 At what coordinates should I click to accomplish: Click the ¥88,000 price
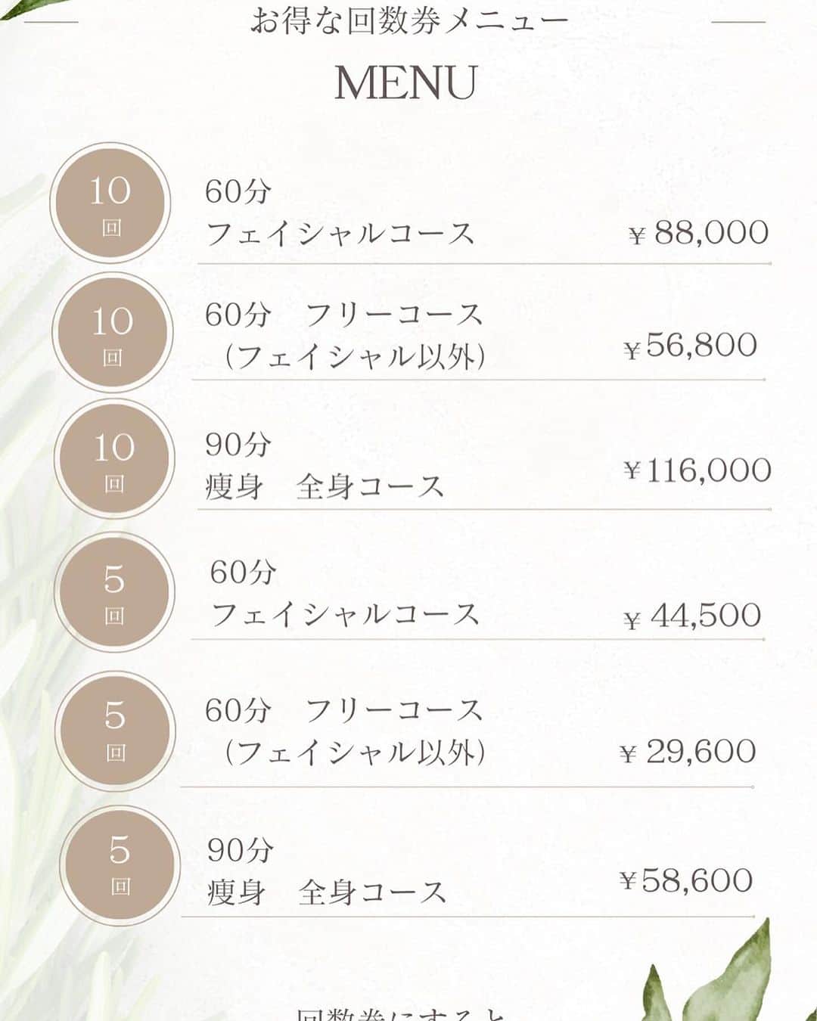coord(698,233)
